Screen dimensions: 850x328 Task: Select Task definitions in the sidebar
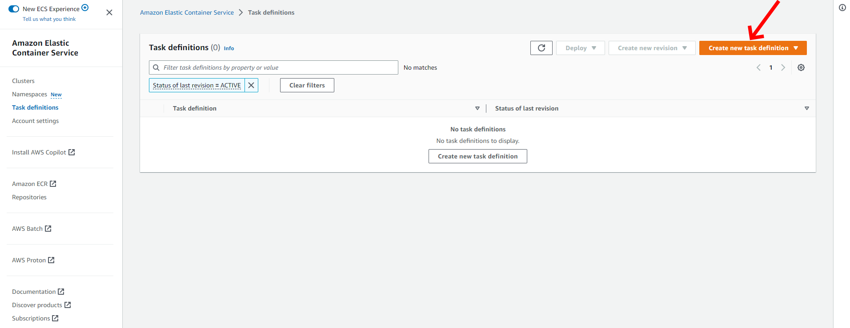point(35,107)
